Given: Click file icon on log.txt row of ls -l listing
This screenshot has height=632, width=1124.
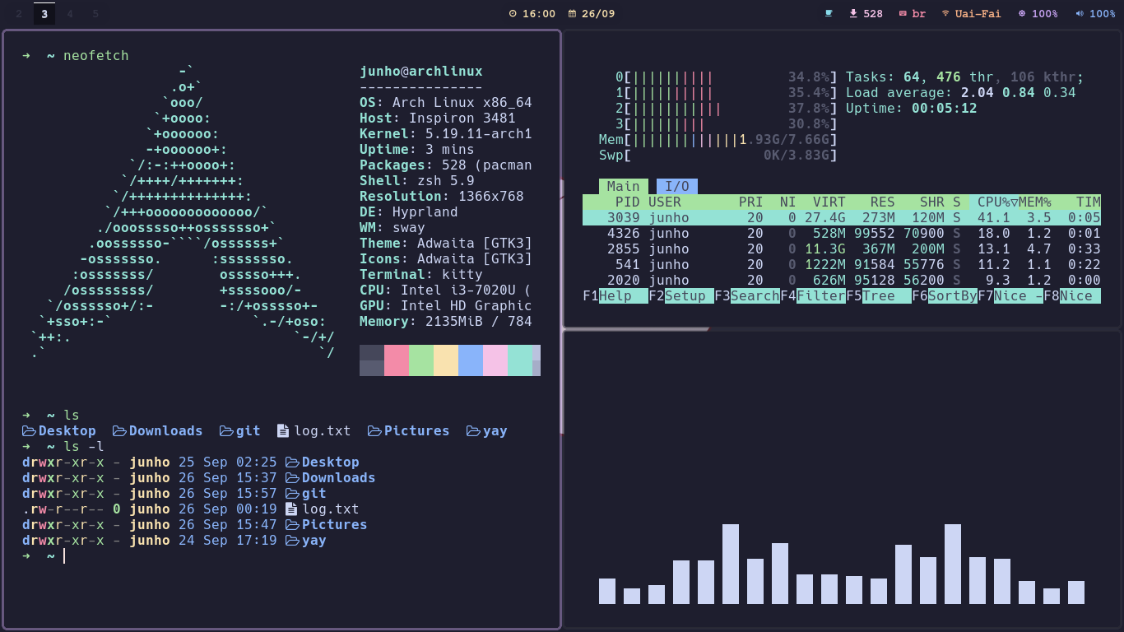Looking at the screenshot, I should (x=291, y=509).
